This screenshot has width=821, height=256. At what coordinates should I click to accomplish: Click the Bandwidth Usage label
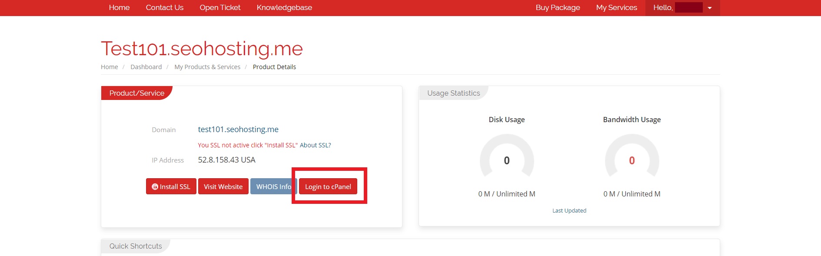[632, 120]
